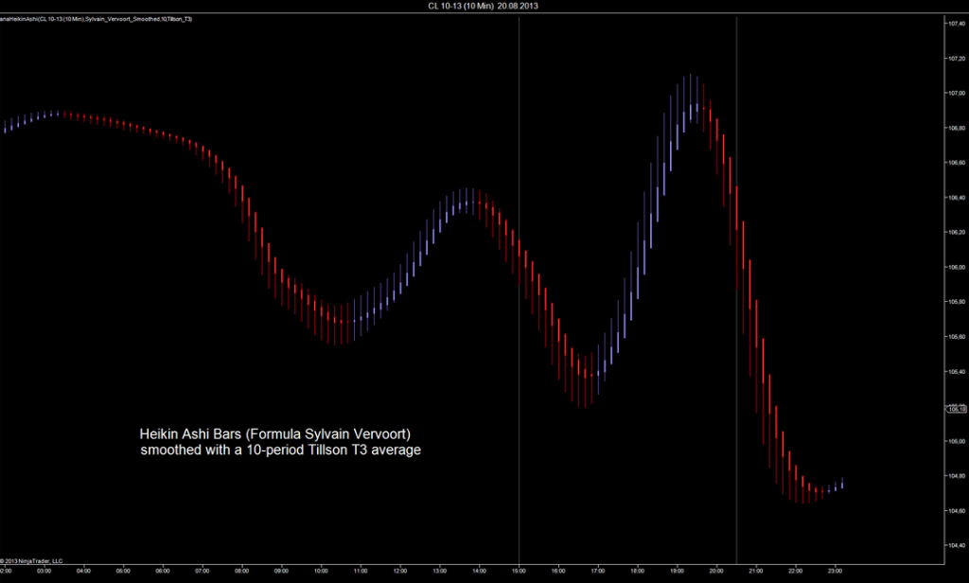
Task: Click the chart title 'CL 10-13 (10 Min) 20.08.2013'
Action: tap(483, 6)
